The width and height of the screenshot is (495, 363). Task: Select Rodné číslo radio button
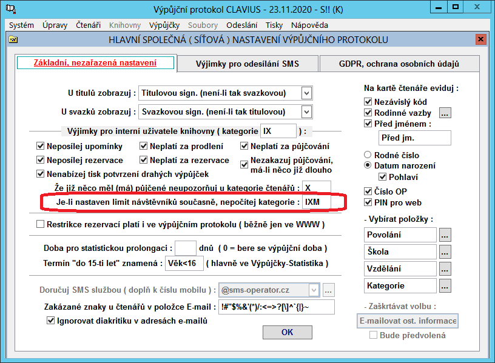(x=368, y=155)
